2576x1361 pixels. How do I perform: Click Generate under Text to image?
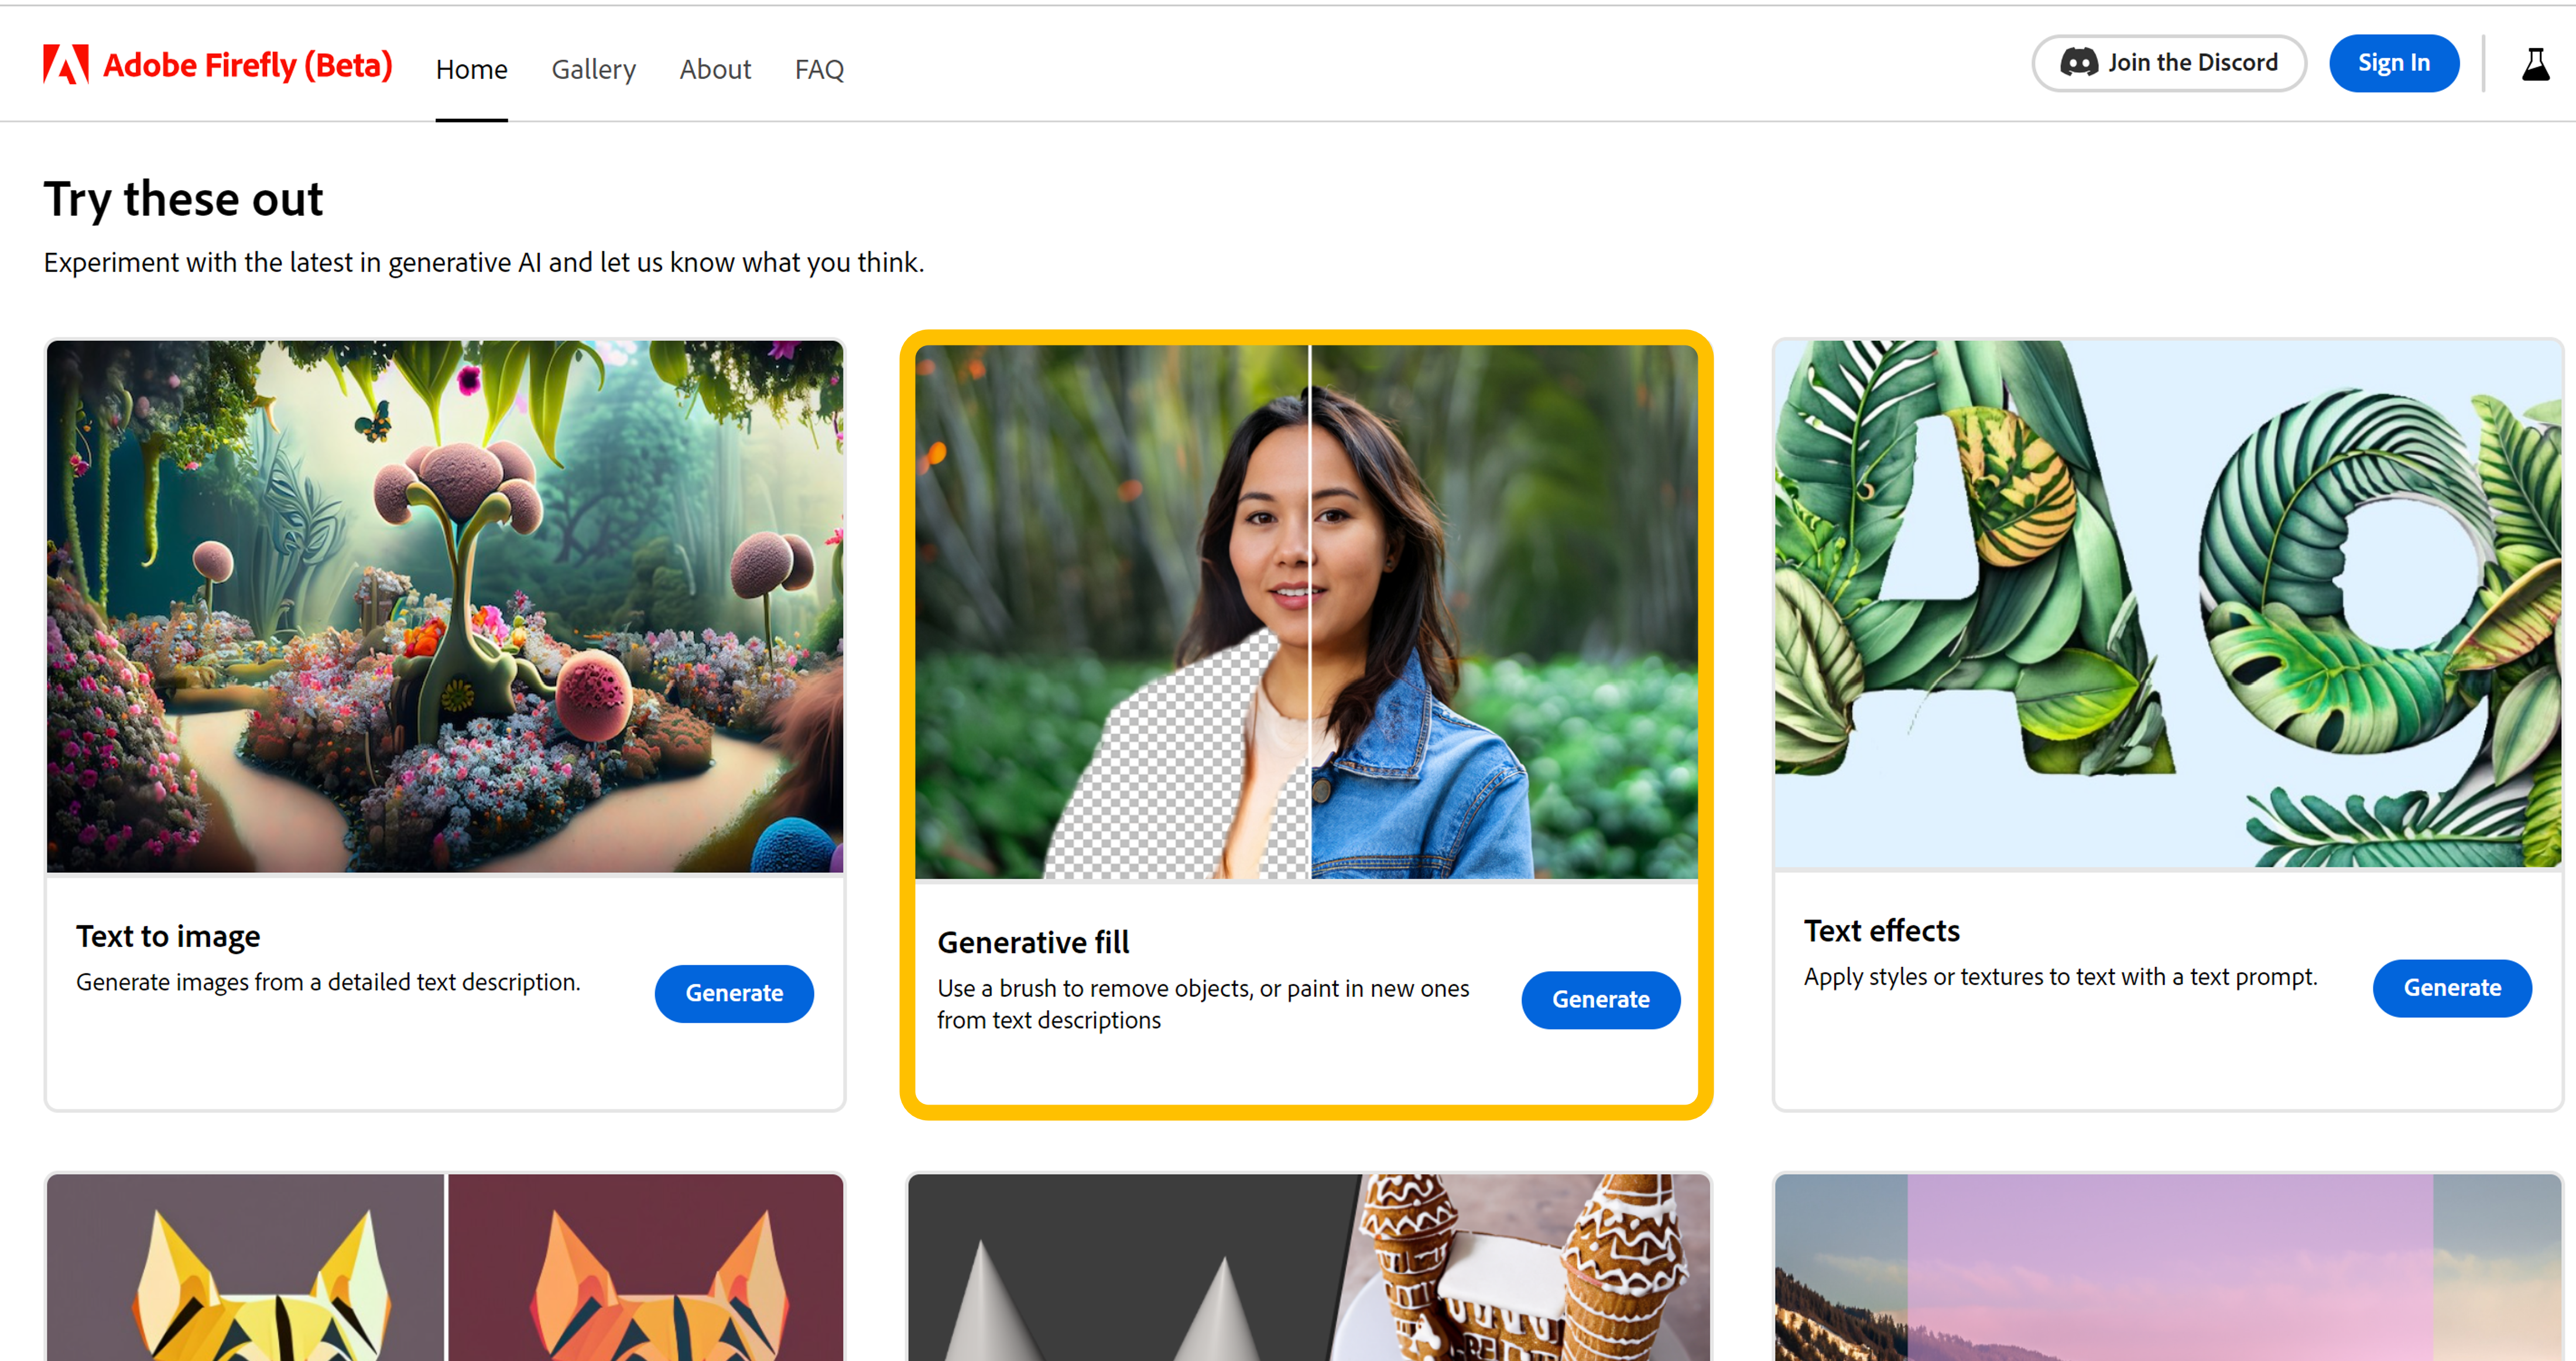[x=734, y=993]
